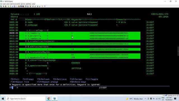Click the dark red book toolbar icon

pyautogui.click(x=23, y=6)
